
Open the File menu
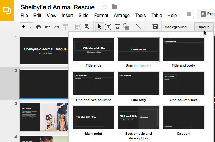pos(24,15)
